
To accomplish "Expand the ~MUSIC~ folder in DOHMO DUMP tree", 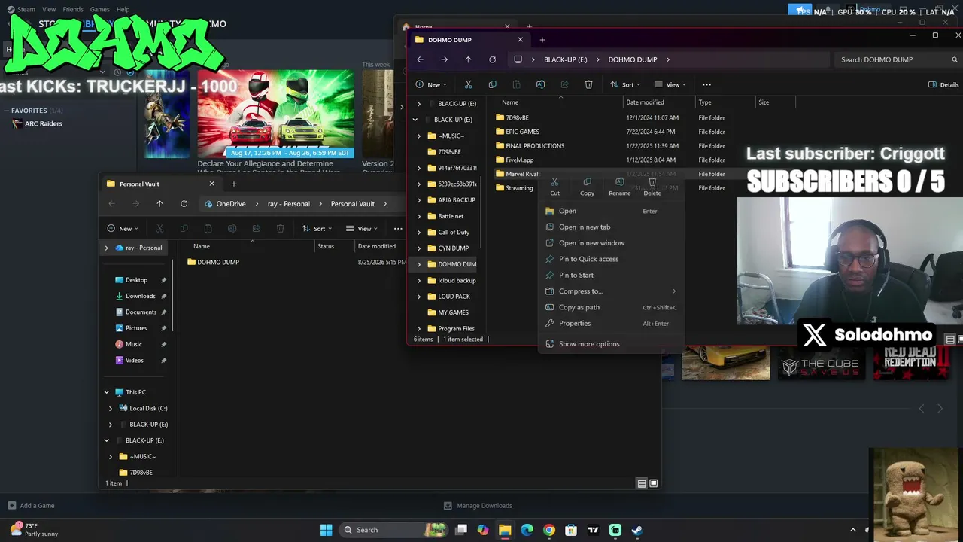I will pos(419,136).
